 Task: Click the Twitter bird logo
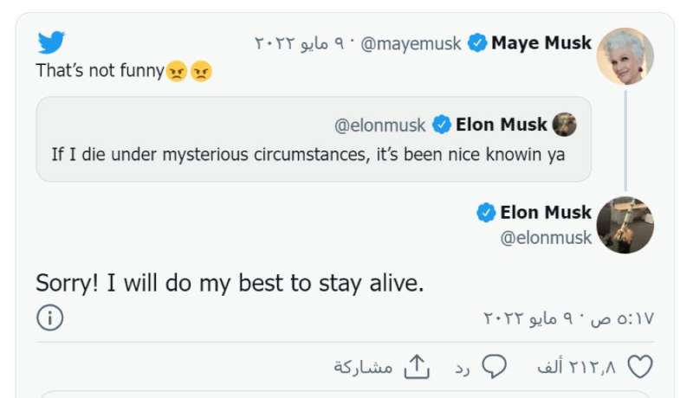coord(52,42)
